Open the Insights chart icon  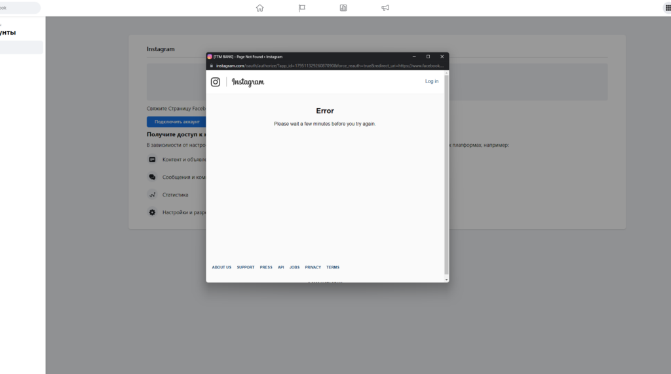343,8
